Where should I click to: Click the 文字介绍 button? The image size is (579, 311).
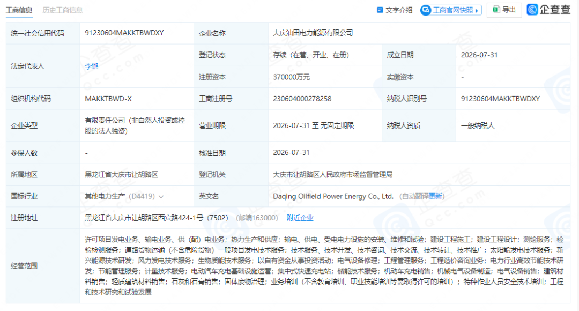394,10
